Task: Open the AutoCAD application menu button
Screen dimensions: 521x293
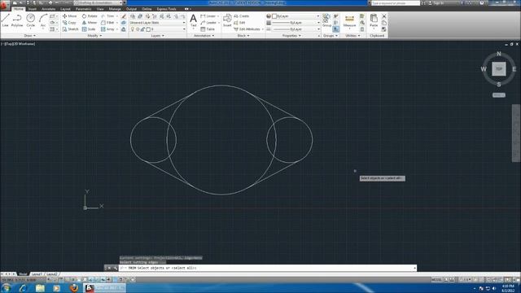Action: (5, 6)
